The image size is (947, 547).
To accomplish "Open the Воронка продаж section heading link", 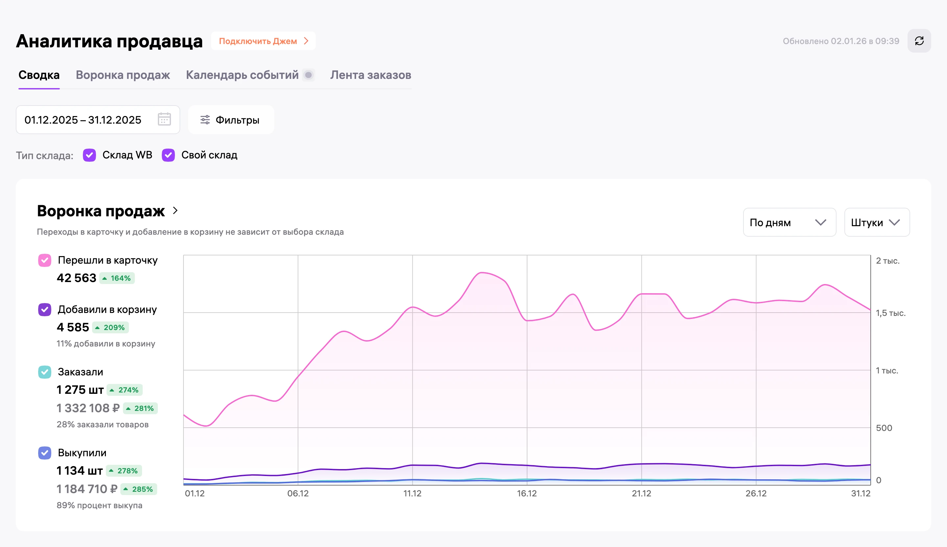I will (101, 211).
